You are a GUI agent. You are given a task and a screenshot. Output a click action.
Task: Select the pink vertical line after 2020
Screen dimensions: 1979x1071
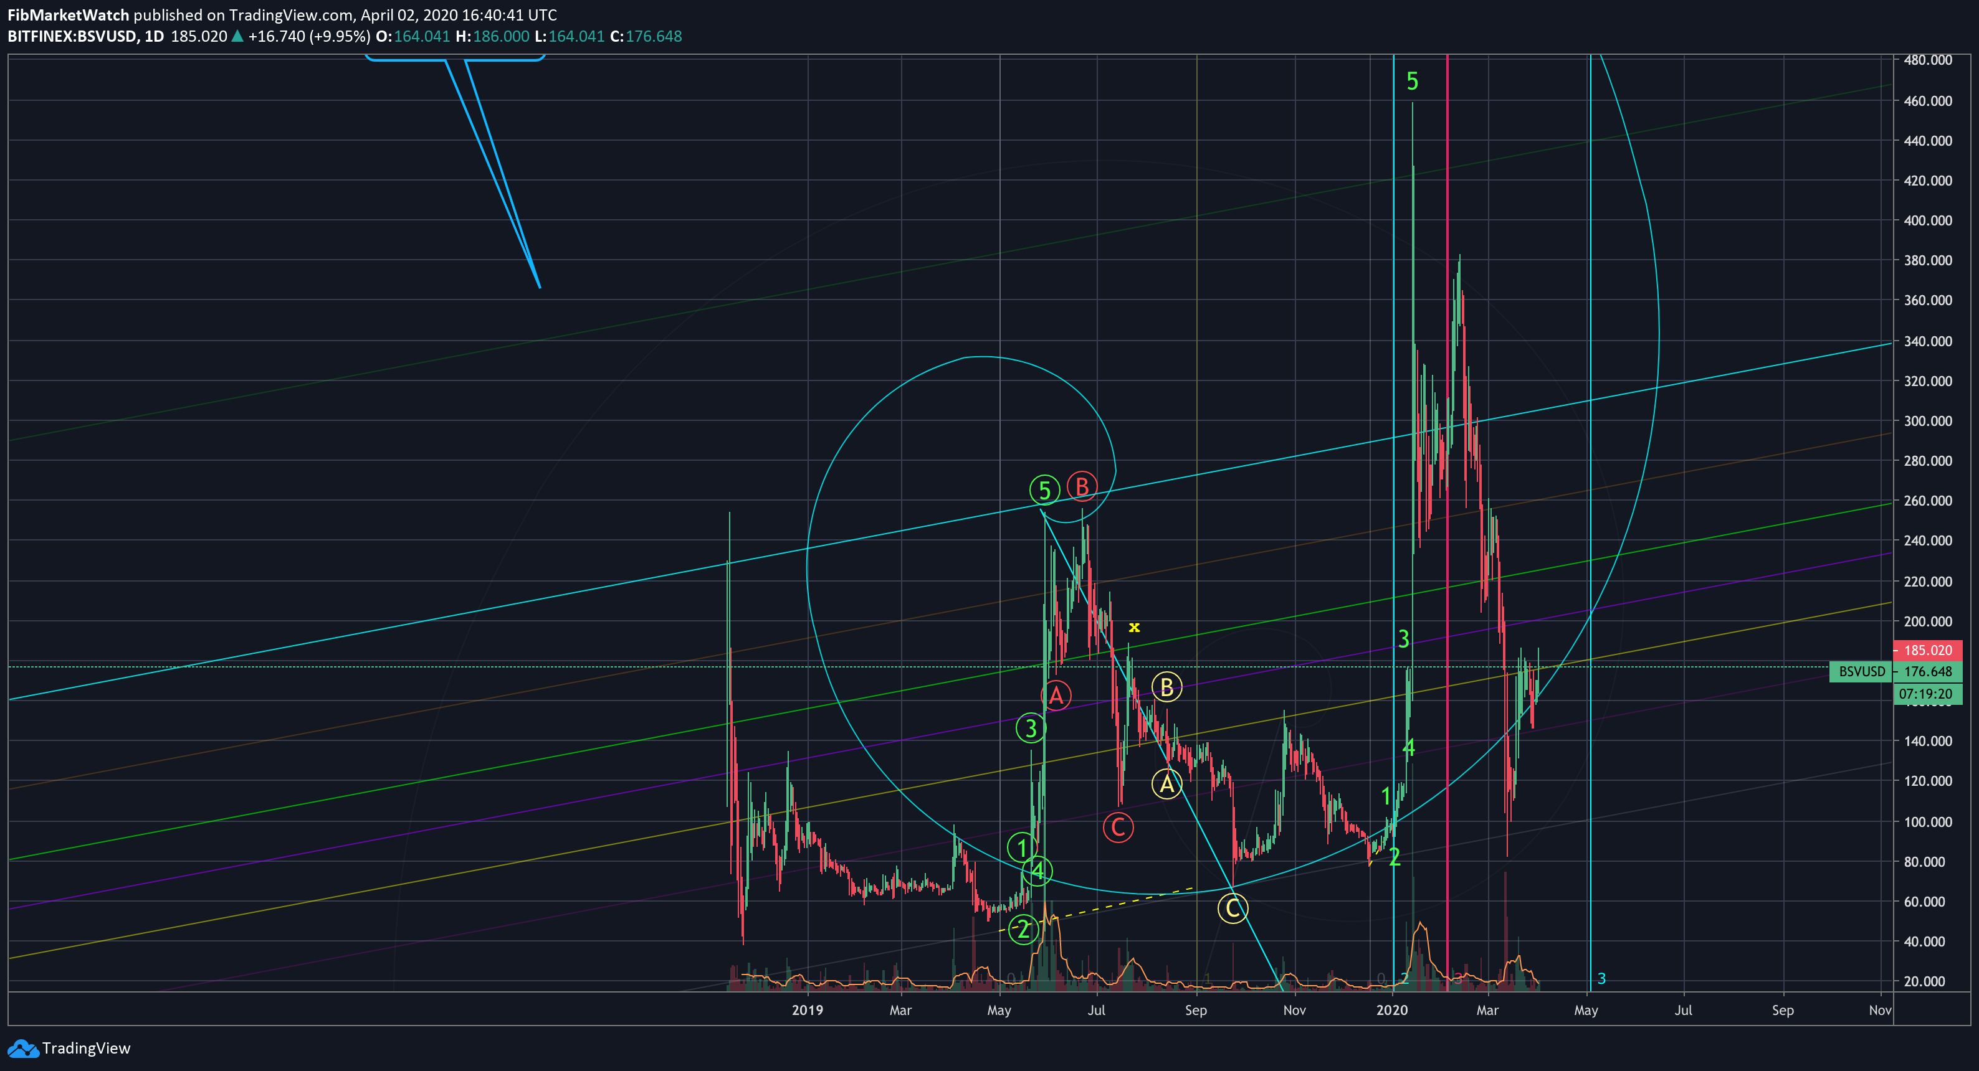click(x=1447, y=522)
